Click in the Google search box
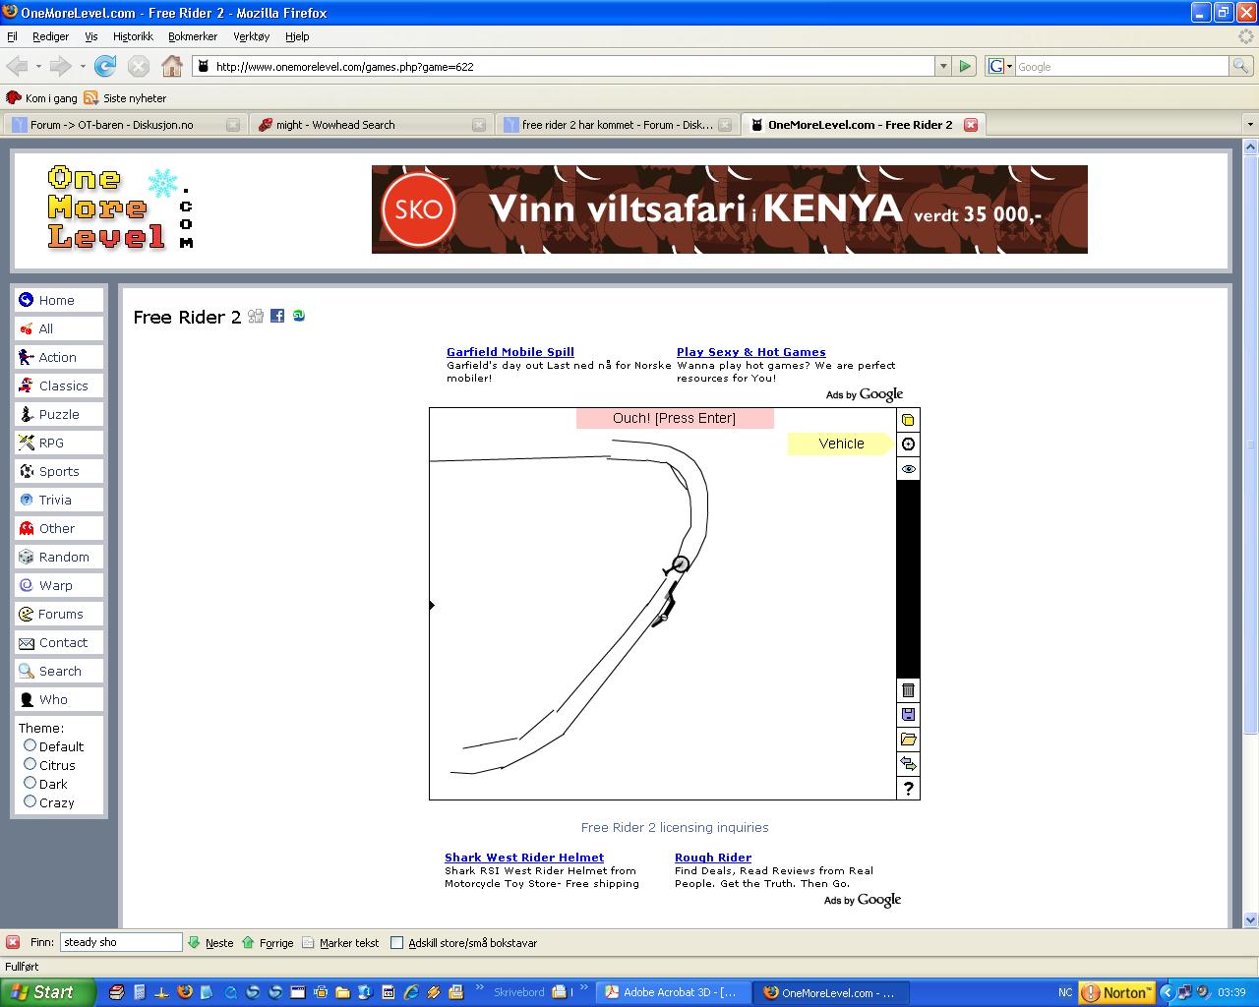 point(1121,67)
